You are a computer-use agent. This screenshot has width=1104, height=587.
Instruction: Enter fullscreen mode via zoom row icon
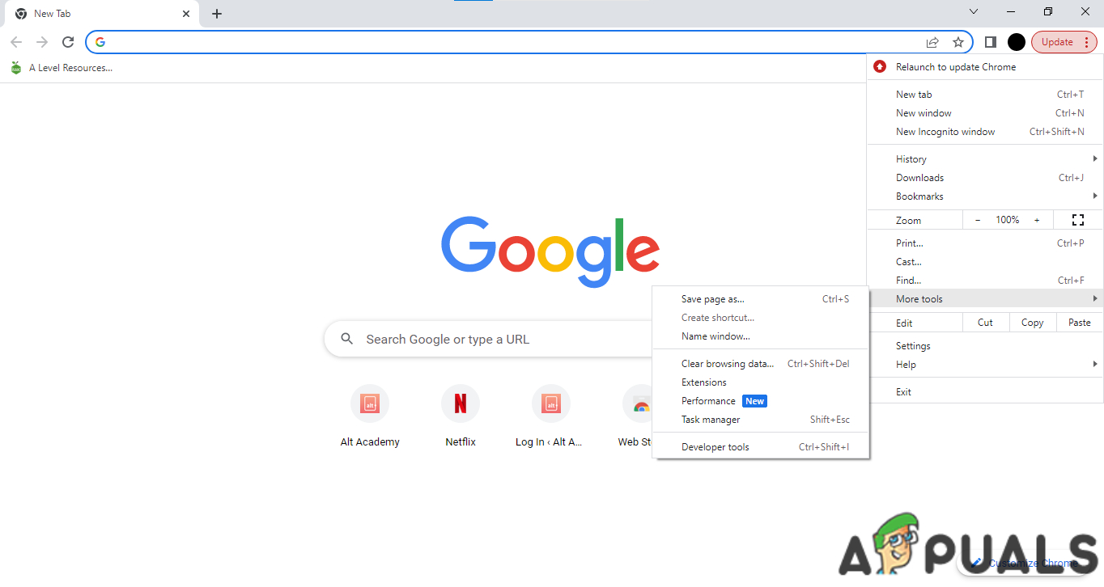pyautogui.click(x=1077, y=220)
